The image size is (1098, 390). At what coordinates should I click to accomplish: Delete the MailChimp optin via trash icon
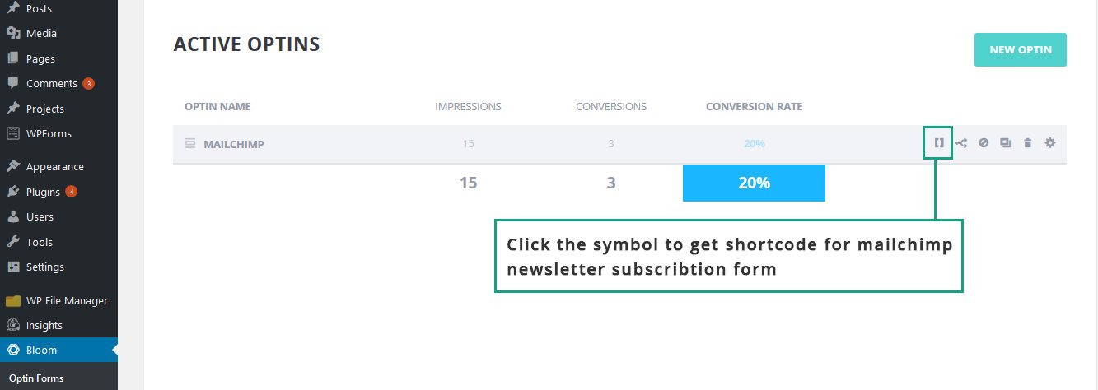1027,143
